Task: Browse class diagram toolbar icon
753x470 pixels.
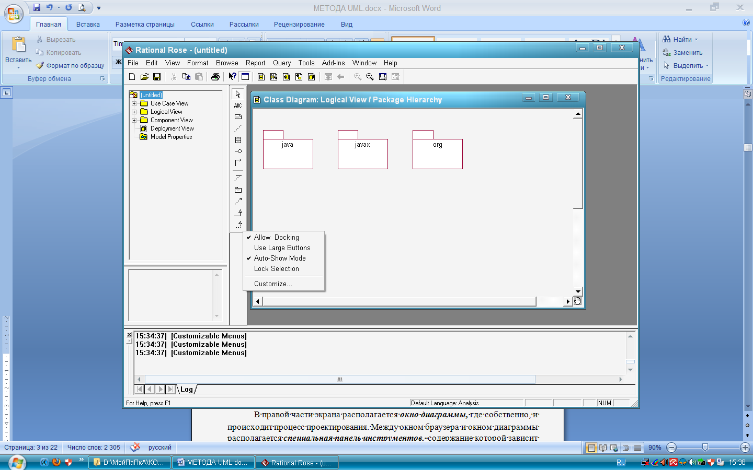Action: tap(261, 77)
